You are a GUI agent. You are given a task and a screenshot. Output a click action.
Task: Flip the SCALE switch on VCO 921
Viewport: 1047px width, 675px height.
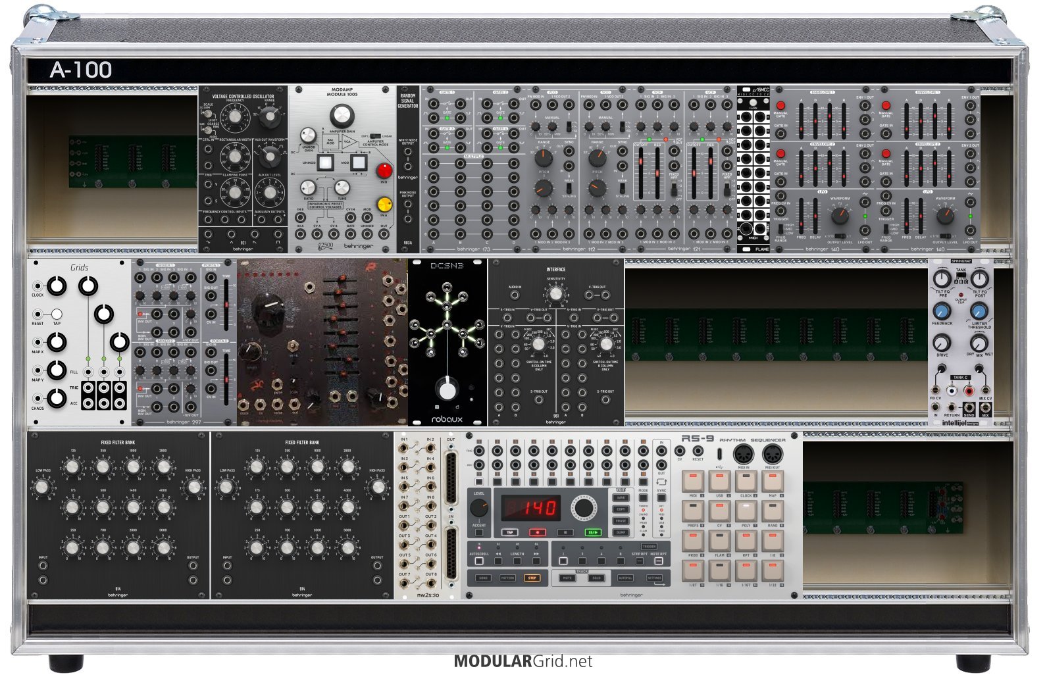[207, 114]
